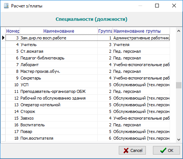Viewport: 183px width, 159px height.
Task: Click the scrollbar down arrow
Action: coord(179,140)
